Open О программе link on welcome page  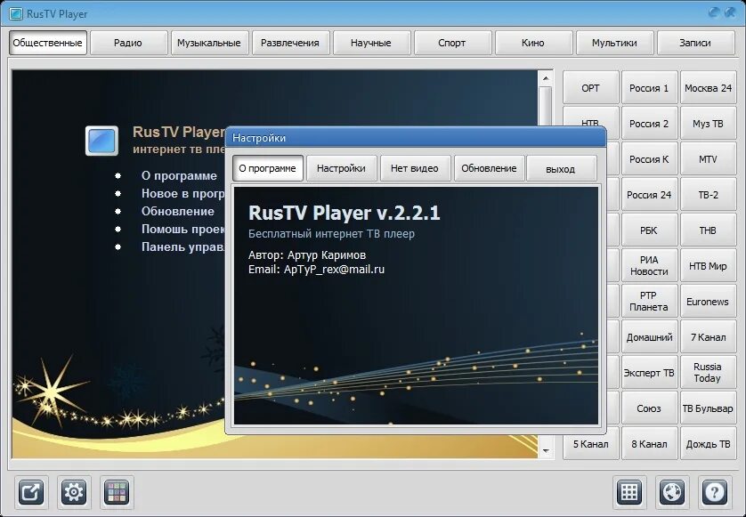tap(179, 175)
